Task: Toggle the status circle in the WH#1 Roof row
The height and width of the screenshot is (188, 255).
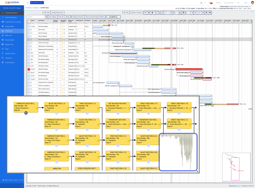Action: pyautogui.click(x=29, y=30)
